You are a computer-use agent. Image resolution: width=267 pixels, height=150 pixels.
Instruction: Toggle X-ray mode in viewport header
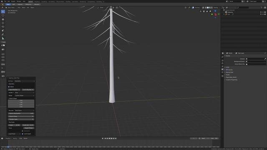coord(203,7)
